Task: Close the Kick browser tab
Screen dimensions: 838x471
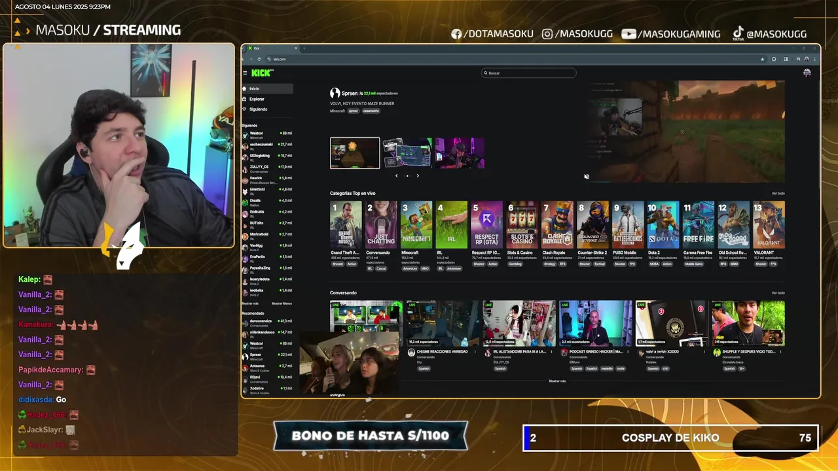Action: (x=295, y=48)
